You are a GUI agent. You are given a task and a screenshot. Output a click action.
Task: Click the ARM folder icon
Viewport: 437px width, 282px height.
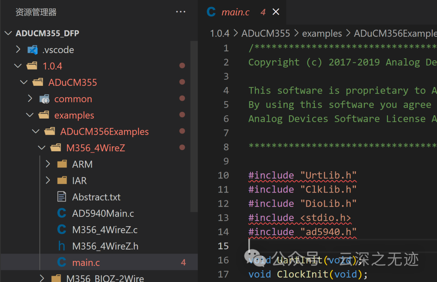pyautogui.click(x=62, y=164)
